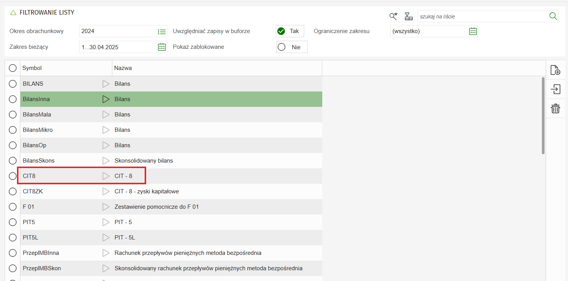568x281 pixels.
Task: Run the BilansInna play arrow
Action: click(106, 99)
